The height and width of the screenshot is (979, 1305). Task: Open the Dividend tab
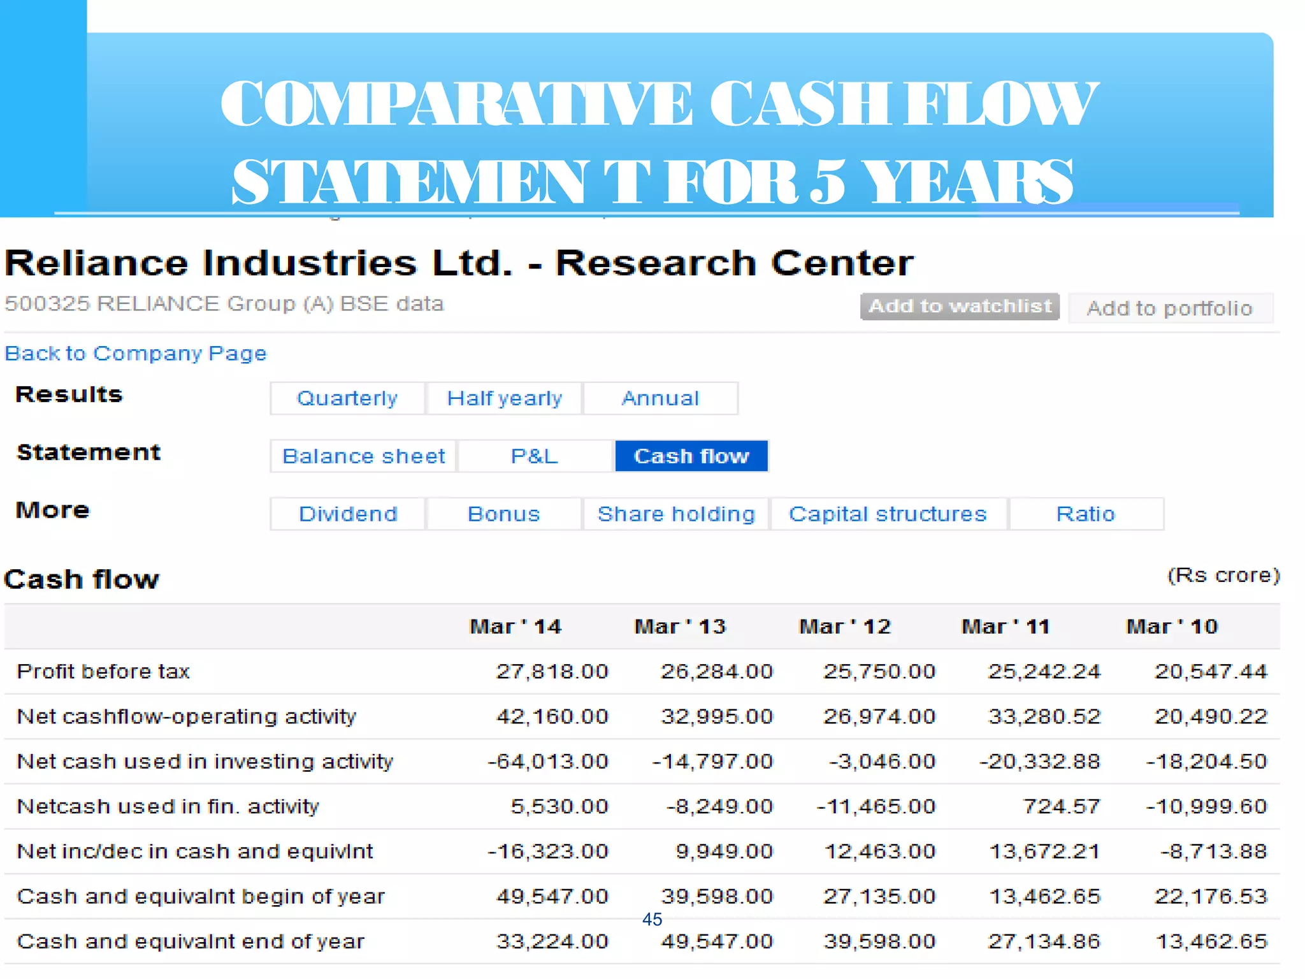347,514
